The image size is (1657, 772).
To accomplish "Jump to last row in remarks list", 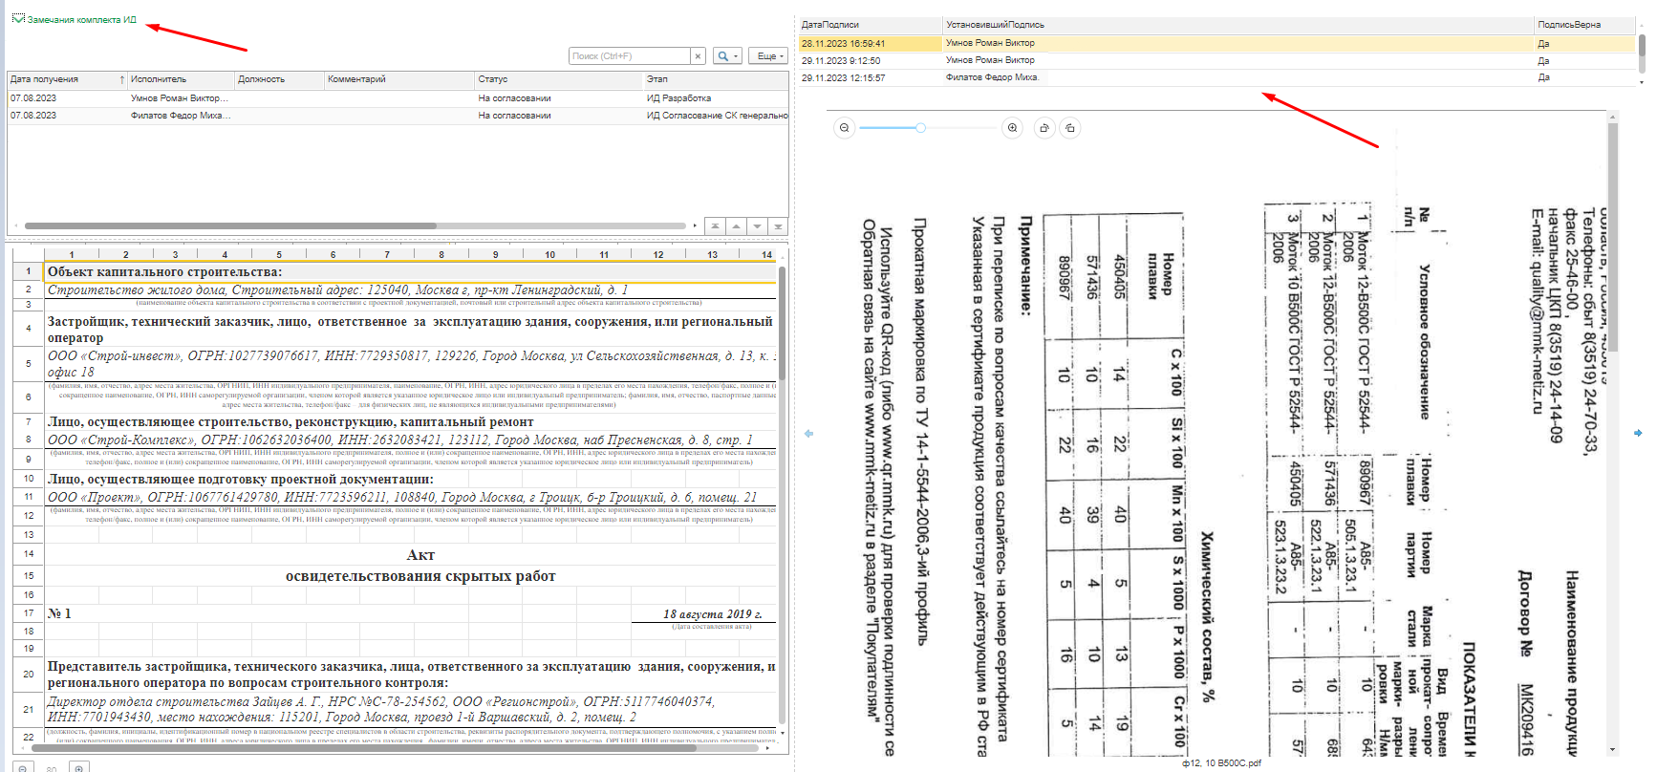I will point(778,226).
